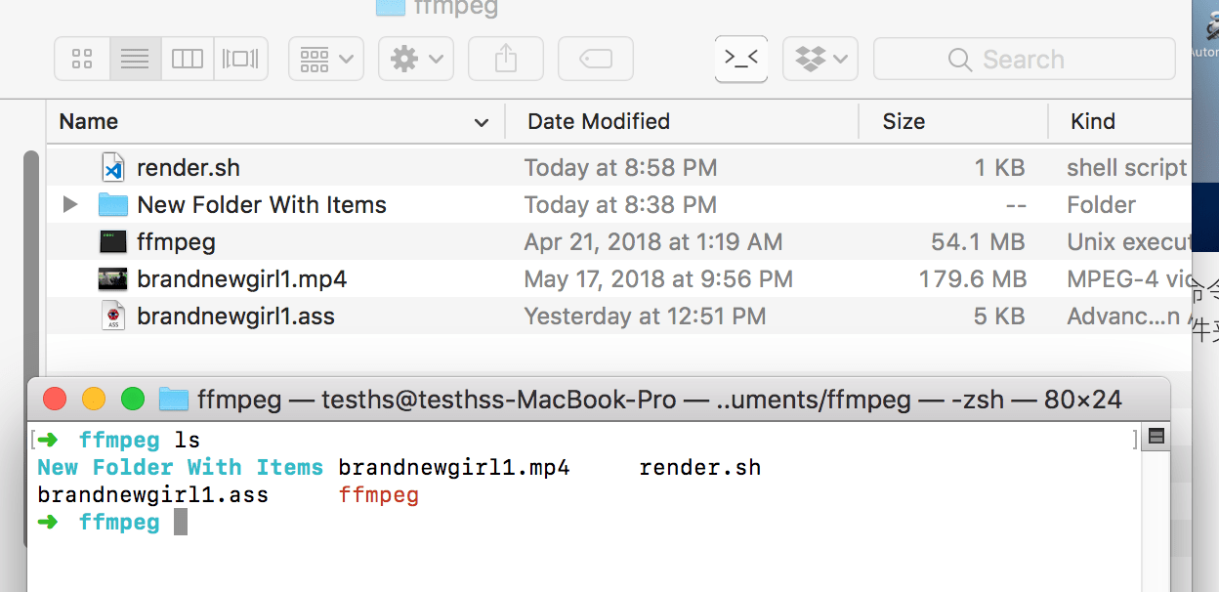1219x592 pixels.
Task: Minimize the Terminal window
Action: tap(94, 399)
